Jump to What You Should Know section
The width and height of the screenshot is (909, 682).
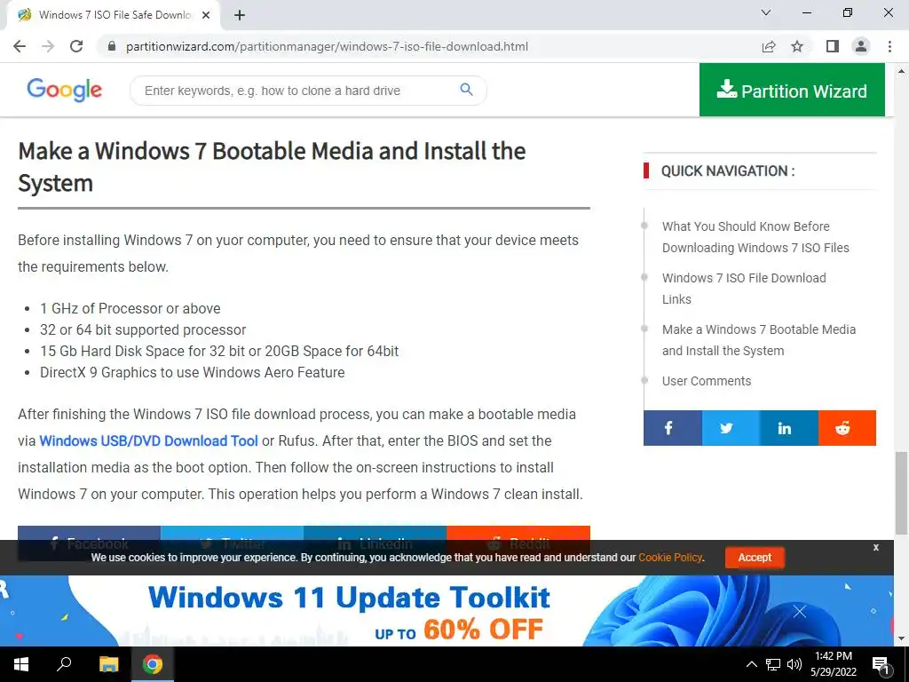[x=755, y=237]
